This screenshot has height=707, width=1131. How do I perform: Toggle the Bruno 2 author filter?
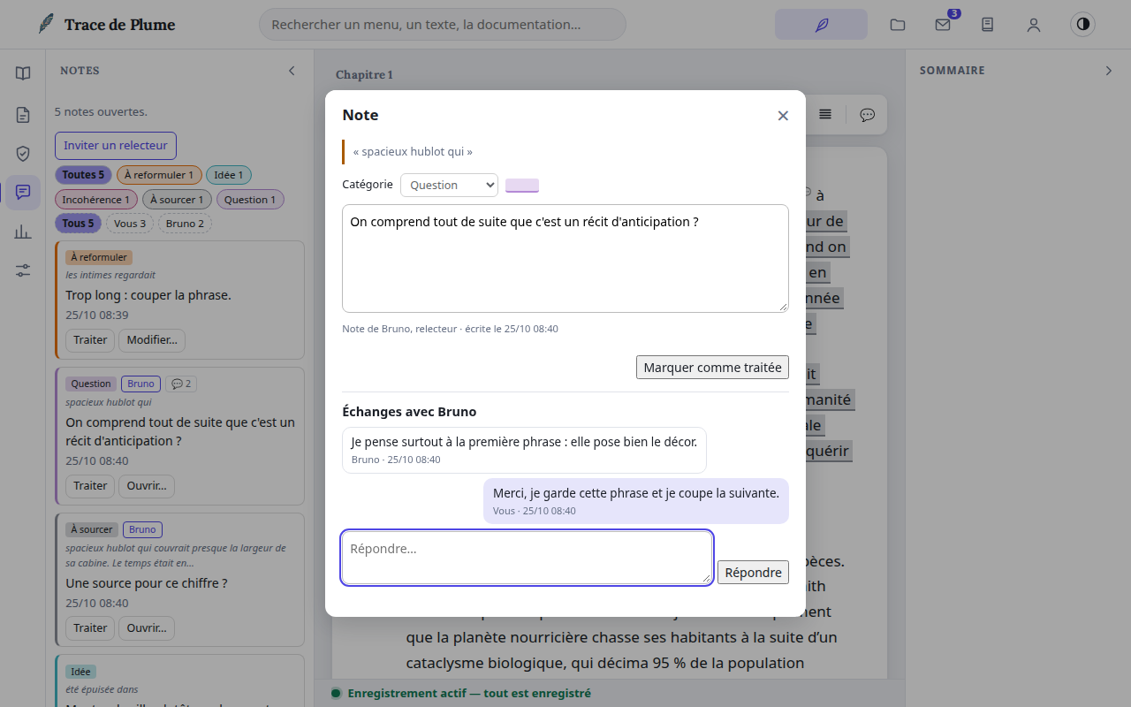[x=186, y=224]
